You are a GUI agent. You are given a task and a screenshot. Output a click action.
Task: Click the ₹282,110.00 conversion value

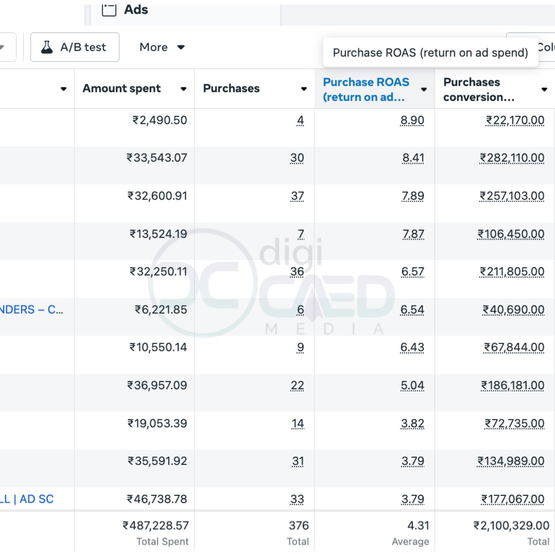(x=512, y=158)
